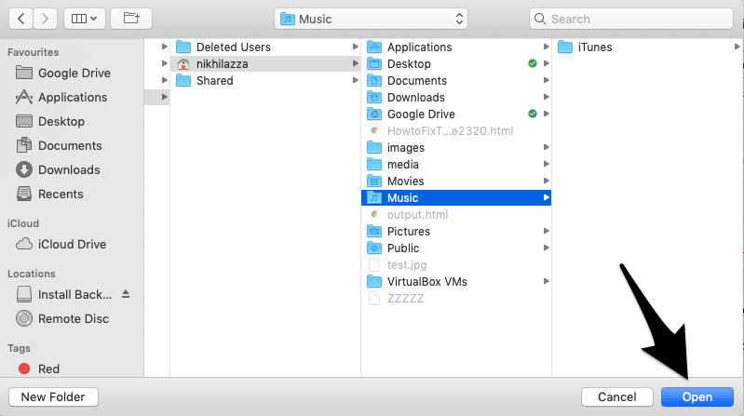
Task: Click into the Search field
Action: point(631,19)
